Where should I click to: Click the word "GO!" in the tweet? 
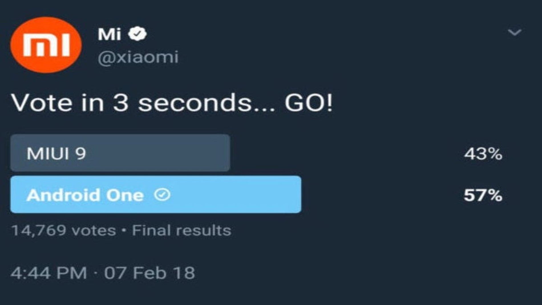pyautogui.click(x=309, y=103)
